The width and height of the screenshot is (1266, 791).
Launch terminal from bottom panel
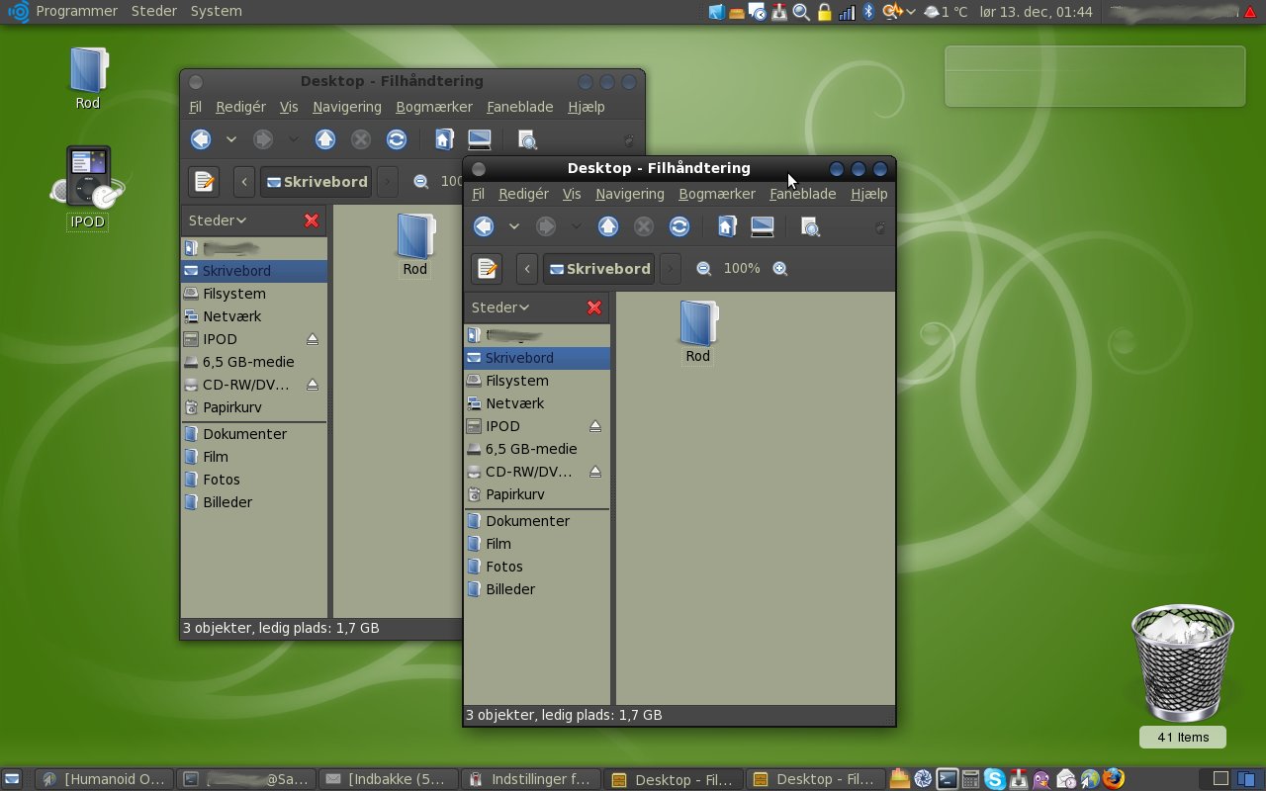[x=947, y=779]
